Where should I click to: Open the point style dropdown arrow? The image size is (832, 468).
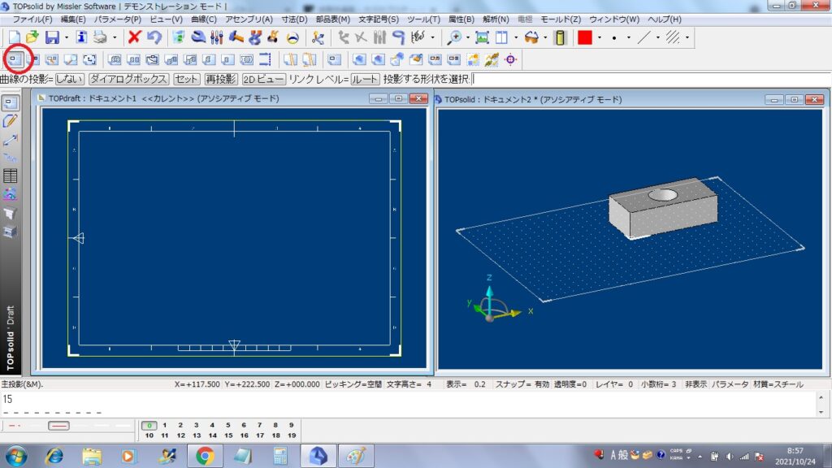pyautogui.click(x=629, y=37)
